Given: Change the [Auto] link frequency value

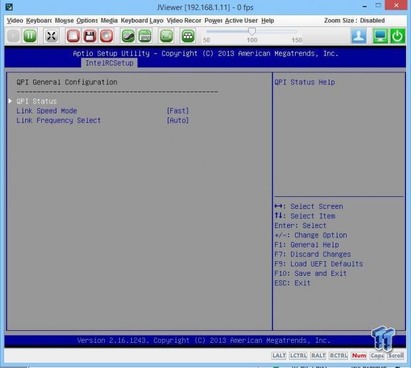Looking at the screenshot, I should coord(178,120).
